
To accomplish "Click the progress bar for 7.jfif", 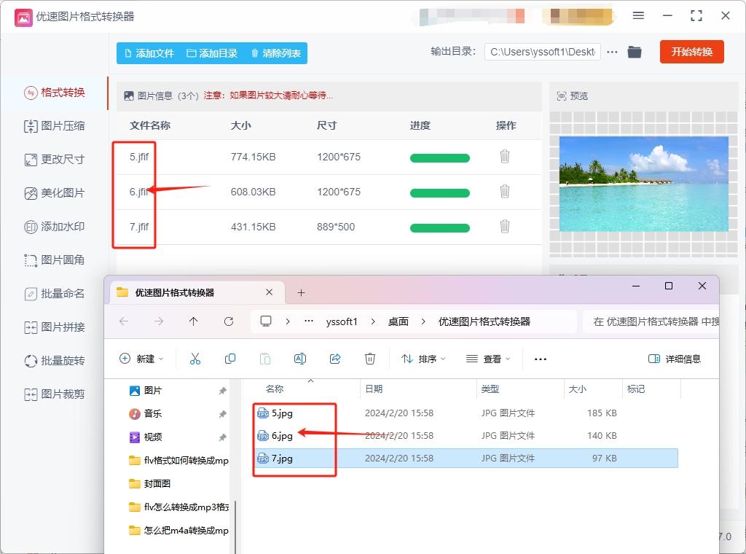I will point(440,227).
